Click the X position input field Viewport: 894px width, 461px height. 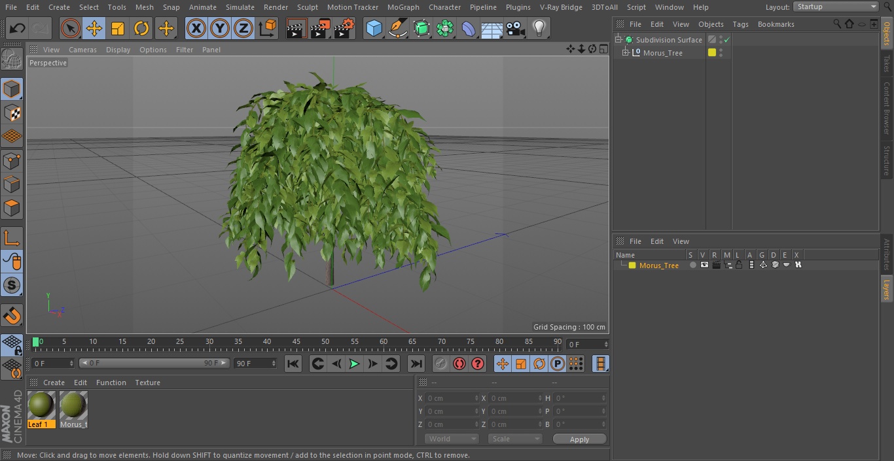(452, 398)
